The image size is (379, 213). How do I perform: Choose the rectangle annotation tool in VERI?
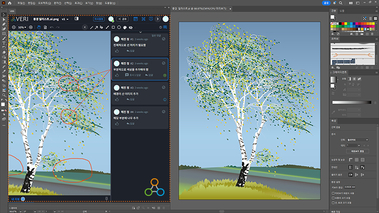(x=113, y=27)
